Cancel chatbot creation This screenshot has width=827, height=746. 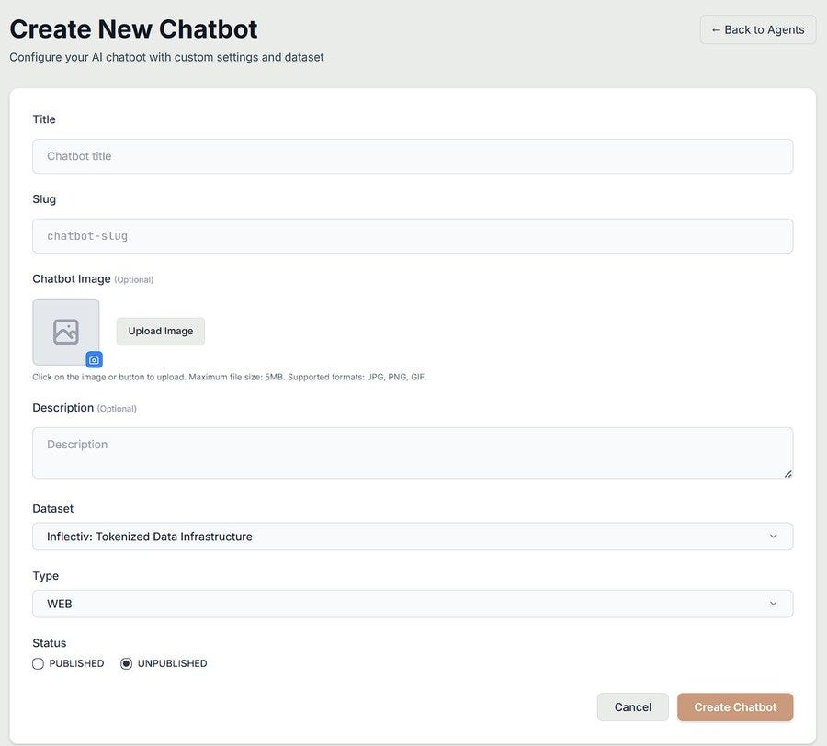pyautogui.click(x=632, y=707)
